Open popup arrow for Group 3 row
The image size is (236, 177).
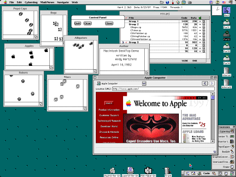[x=204, y=42]
